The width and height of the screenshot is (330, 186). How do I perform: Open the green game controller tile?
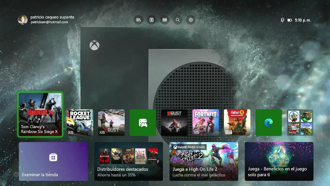point(143,122)
